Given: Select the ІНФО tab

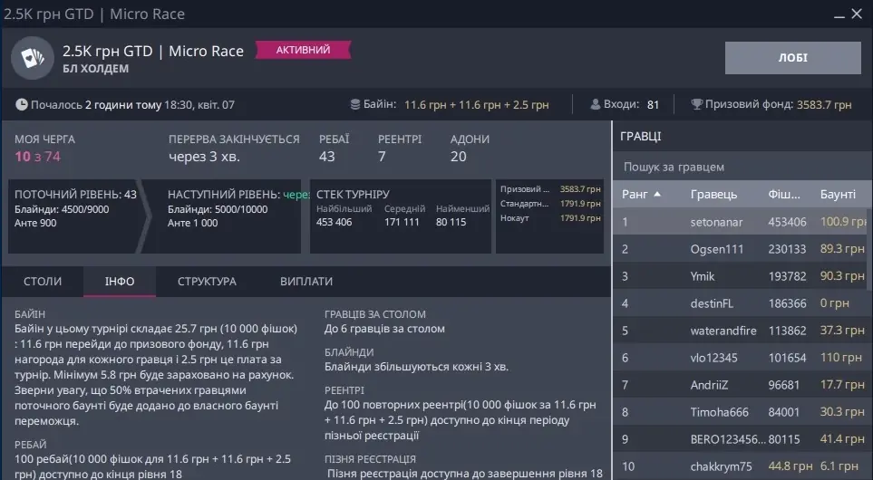Looking at the screenshot, I should click(x=120, y=282).
